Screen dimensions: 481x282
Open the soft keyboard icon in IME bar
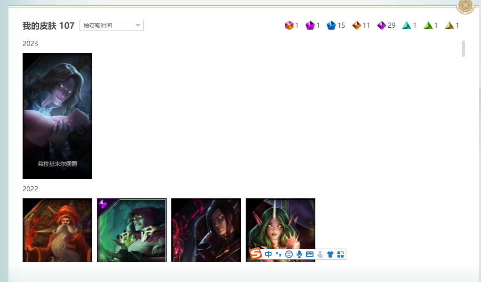pos(310,254)
